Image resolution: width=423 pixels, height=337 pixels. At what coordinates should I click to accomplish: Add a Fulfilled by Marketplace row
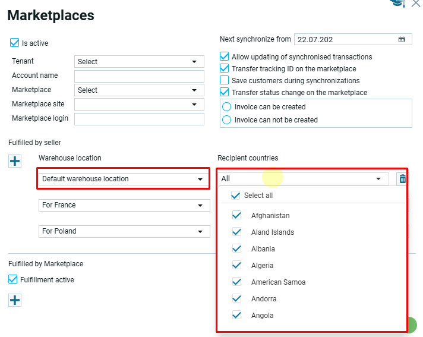tap(15, 300)
